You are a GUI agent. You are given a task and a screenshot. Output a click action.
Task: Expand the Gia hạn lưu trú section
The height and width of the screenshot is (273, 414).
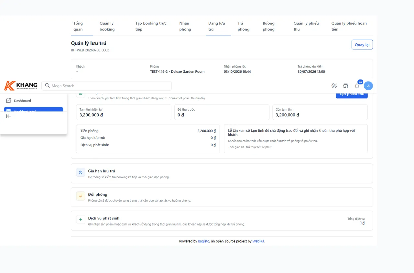[x=222, y=173]
